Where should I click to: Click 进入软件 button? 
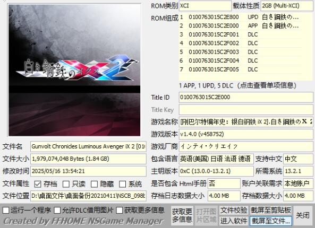click(234, 221)
